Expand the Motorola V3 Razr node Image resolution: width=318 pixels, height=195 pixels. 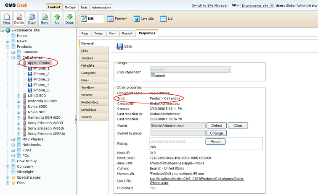coord(19,101)
